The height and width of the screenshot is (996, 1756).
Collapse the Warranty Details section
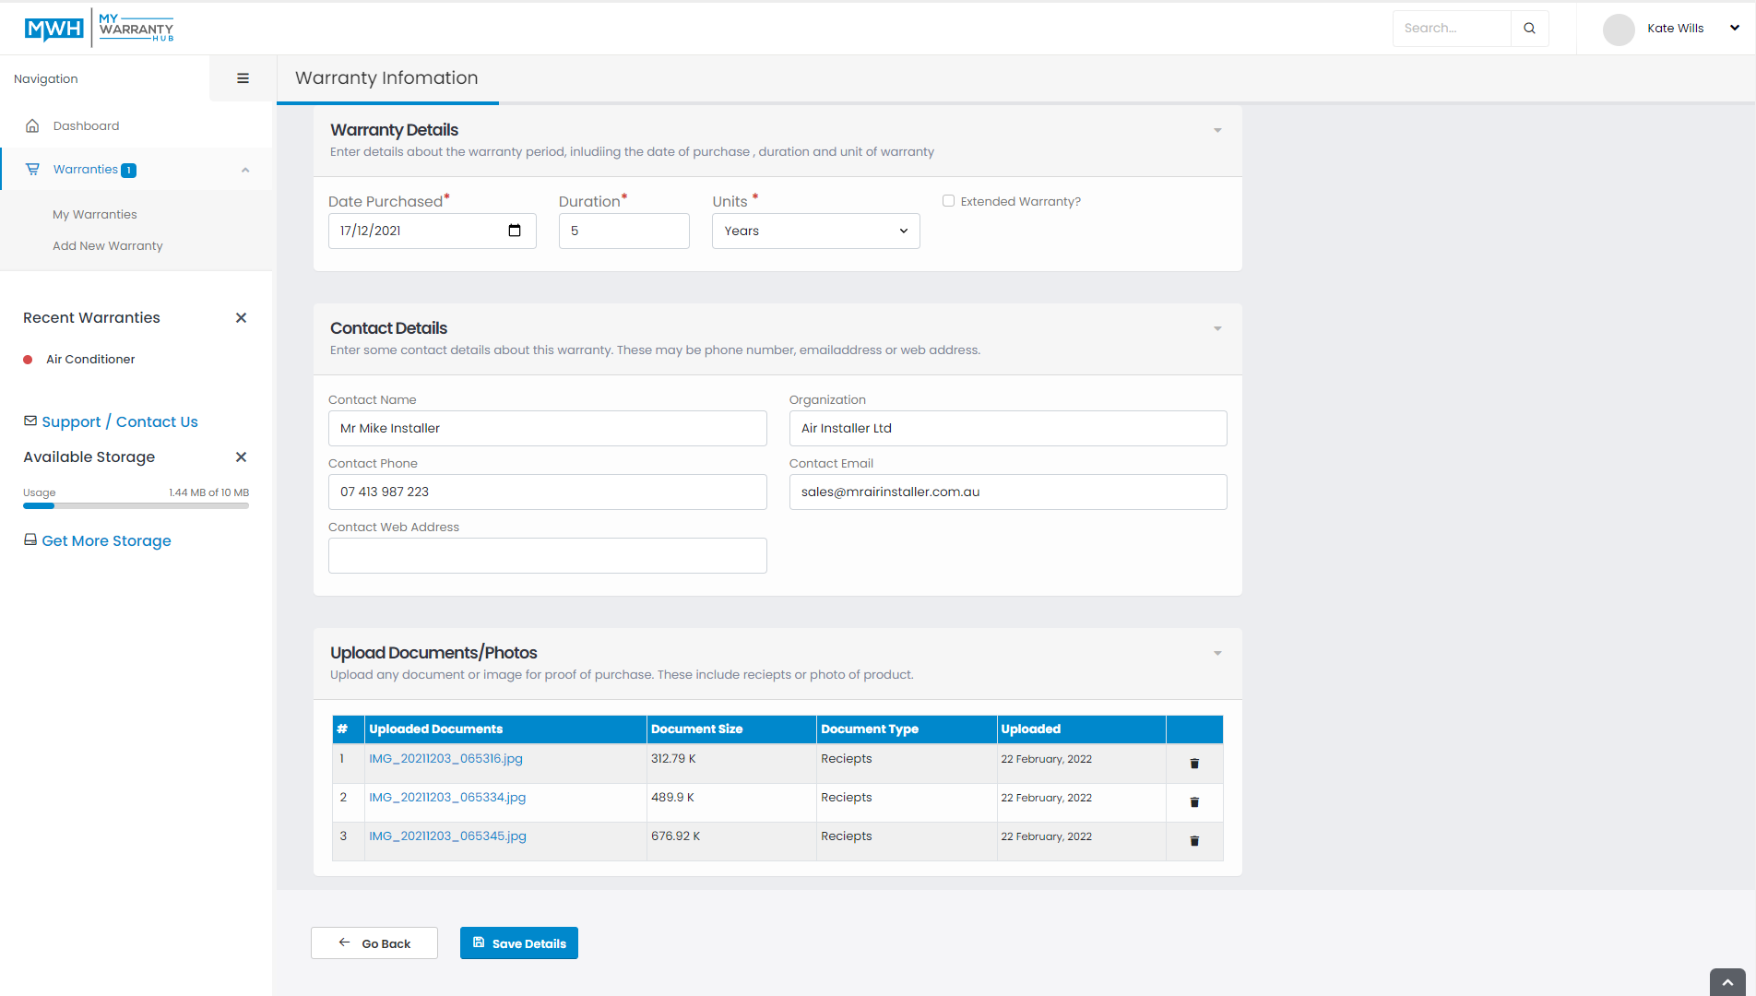click(x=1217, y=130)
